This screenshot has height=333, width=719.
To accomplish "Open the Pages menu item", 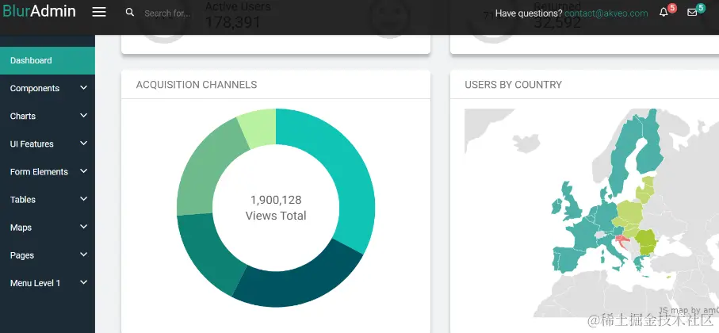I will [48, 255].
